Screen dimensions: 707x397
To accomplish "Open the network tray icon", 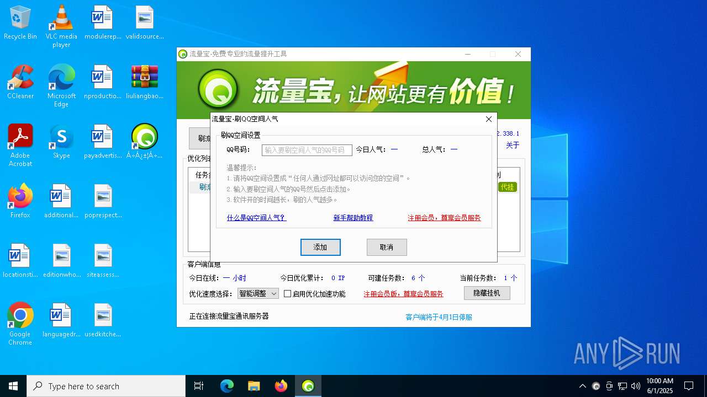I will coord(622,386).
